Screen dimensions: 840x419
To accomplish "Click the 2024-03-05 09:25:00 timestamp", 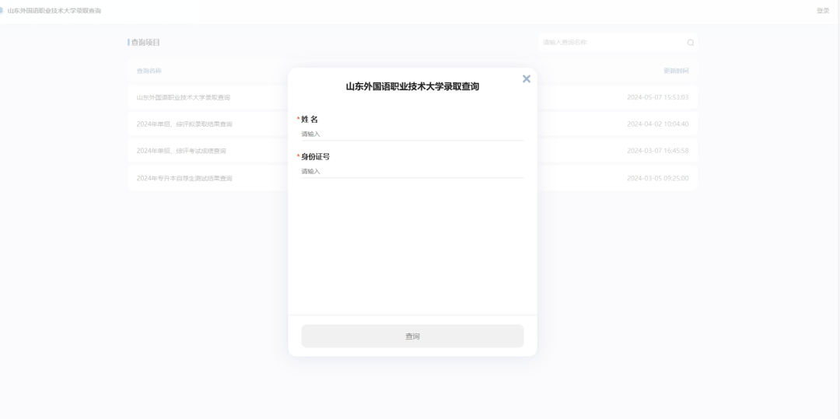I will pos(657,178).
